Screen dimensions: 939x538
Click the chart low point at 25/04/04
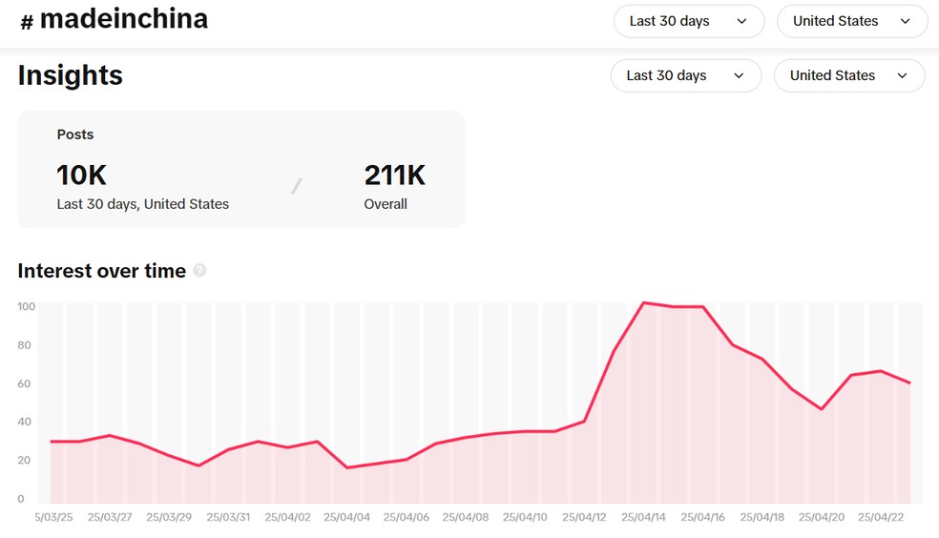[346, 467]
